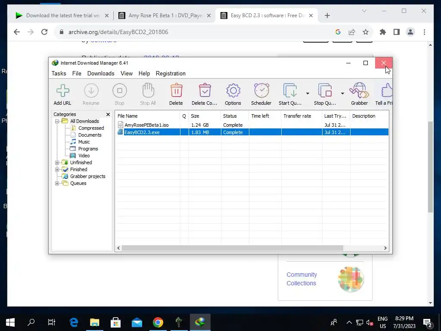Click the list scroll right arrow

click(x=385, y=248)
